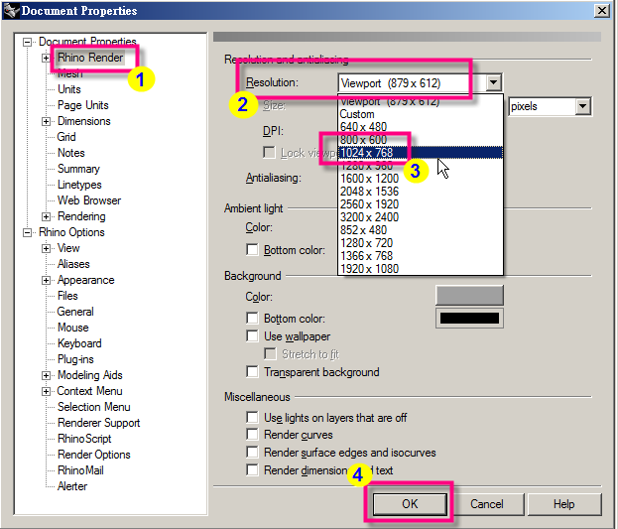Screen dimensions: 618x529
Task: Choose 2048 x 1536 resolution
Action: click(x=421, y=192)
